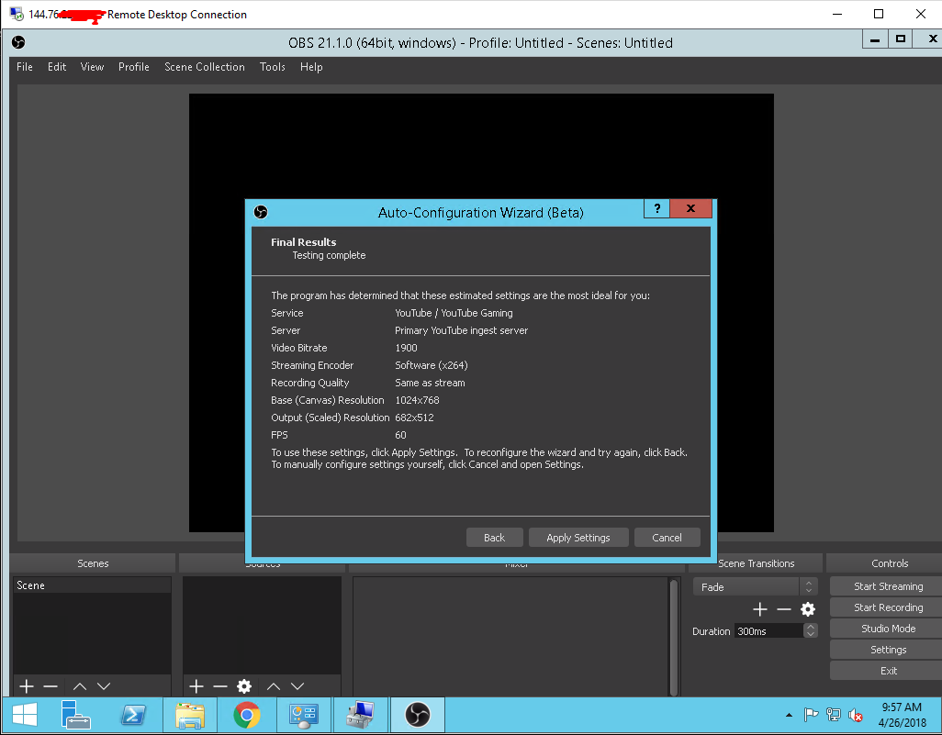Screen dimensions: 942x735
Task: Click Cancel button in wizard
Action: tap(667, 538)
